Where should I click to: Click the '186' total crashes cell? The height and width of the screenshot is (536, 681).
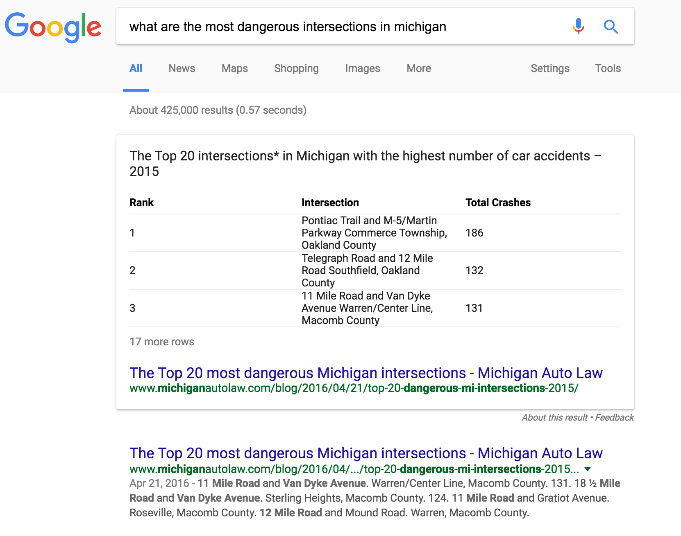474,233
